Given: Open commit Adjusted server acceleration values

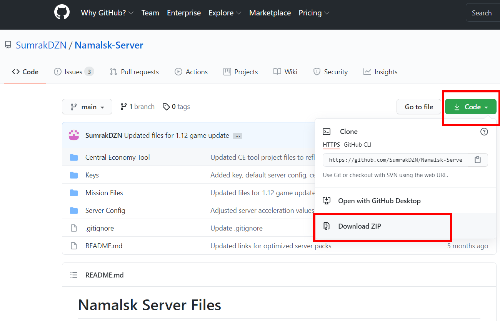Looking at the screenshot, I should click(262, 210).
